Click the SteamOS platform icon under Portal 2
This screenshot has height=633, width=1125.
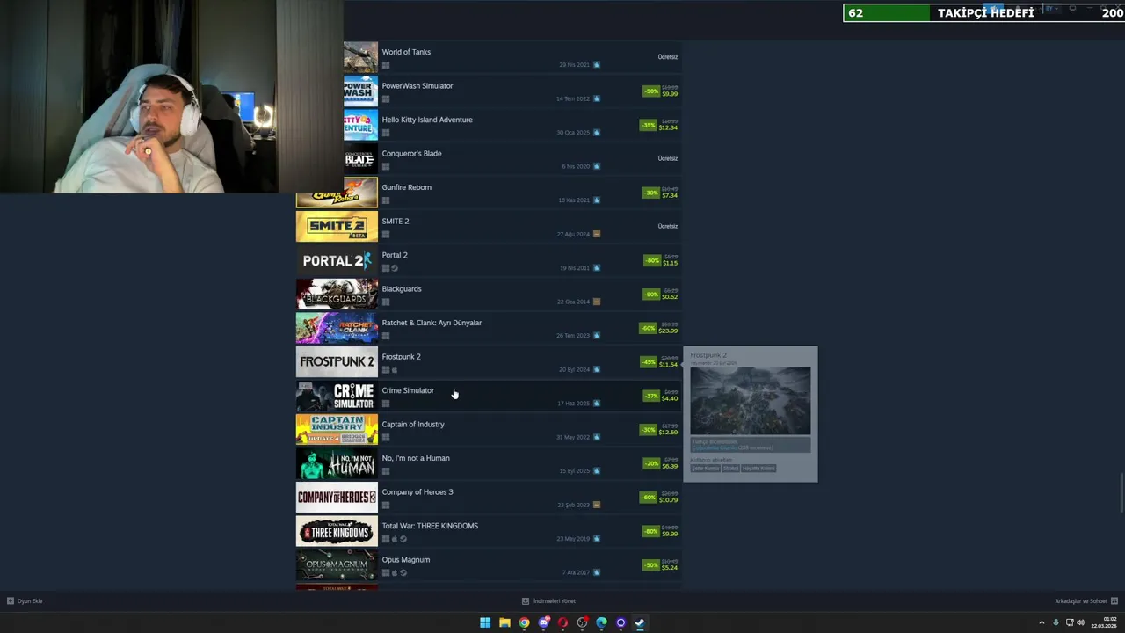point(395,268)
